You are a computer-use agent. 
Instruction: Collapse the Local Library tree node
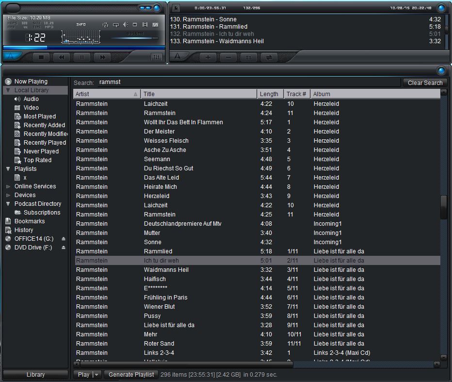pos(8,90)
